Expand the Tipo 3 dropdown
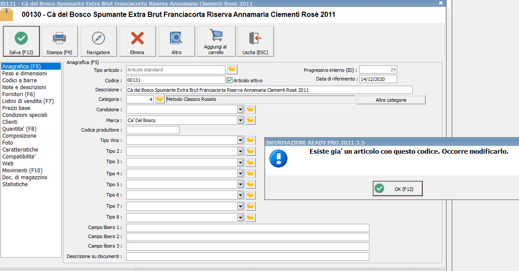519x271 pixels. point(241,162)
